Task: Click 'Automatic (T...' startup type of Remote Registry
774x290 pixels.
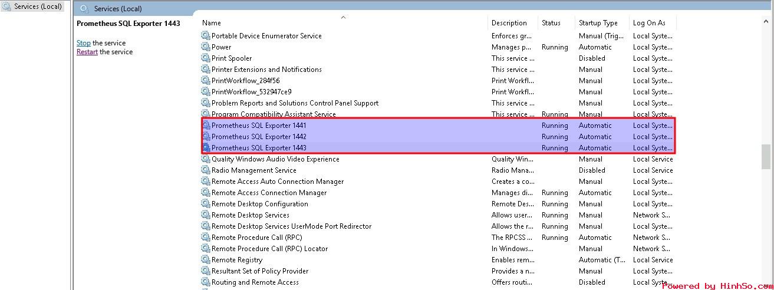Action: tap(602, 260)
